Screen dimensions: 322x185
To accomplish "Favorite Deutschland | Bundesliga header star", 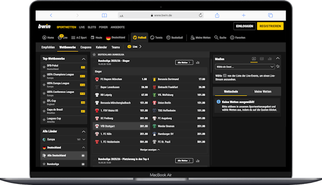I will 94,54.
